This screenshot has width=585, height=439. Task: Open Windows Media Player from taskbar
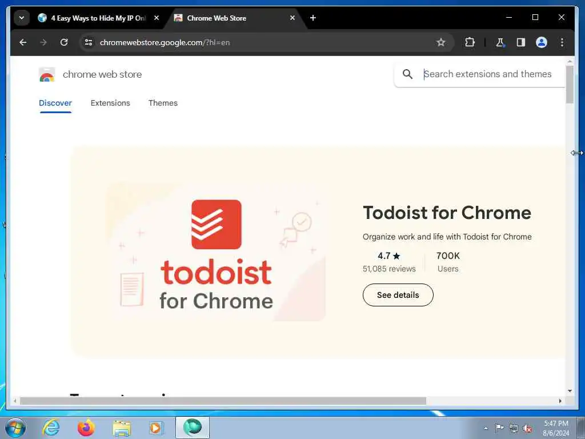(x=155, y=428)
